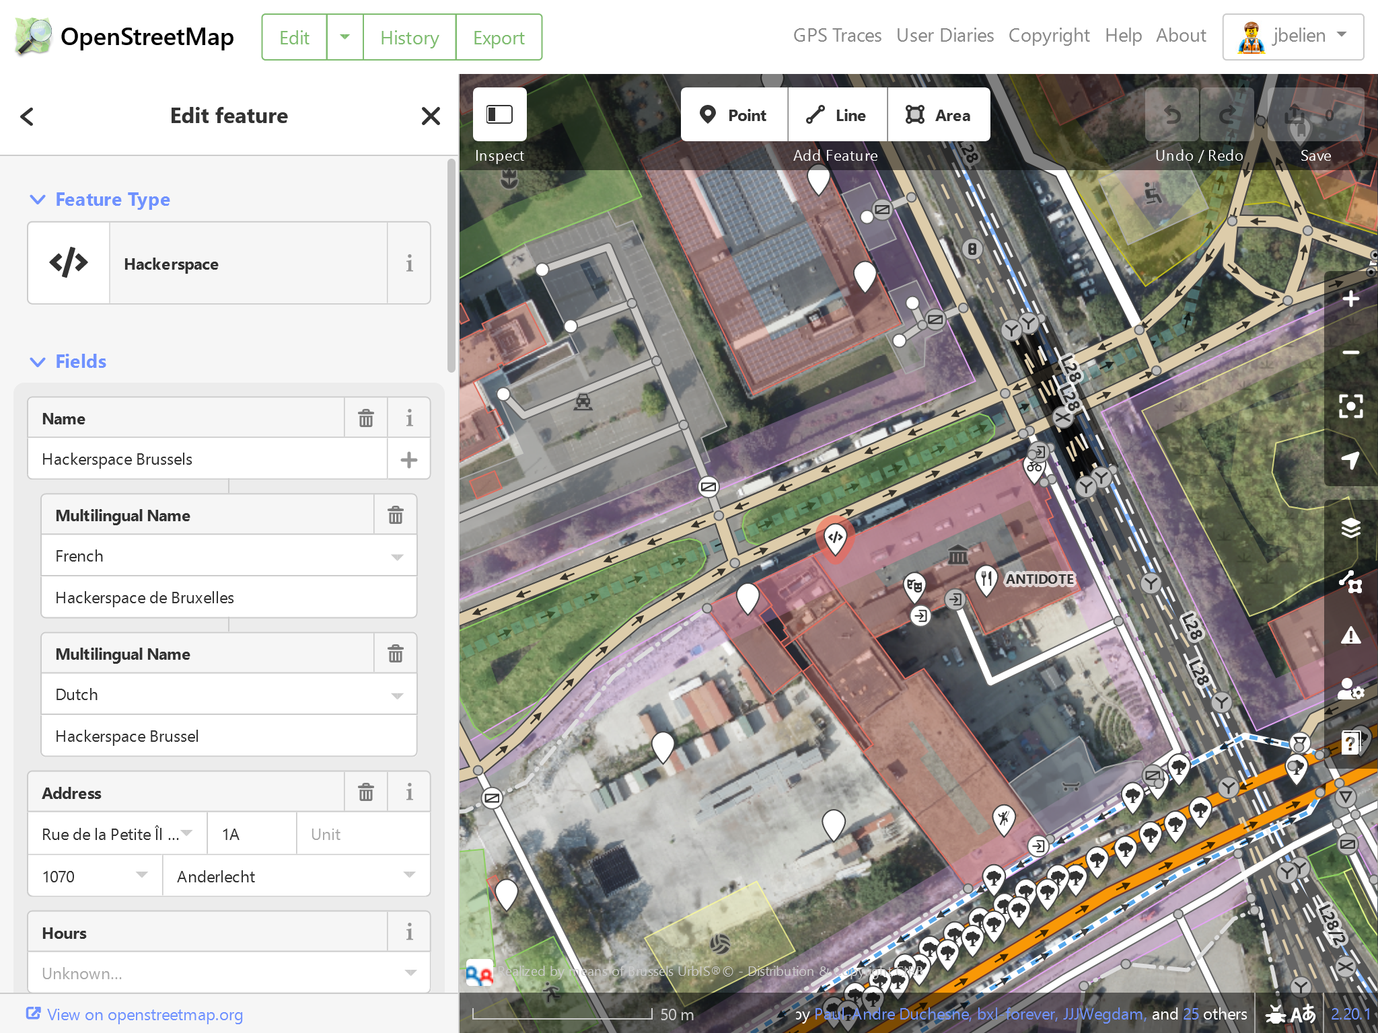
Task: Select the Add Line tool
Action: (x=837, y=115)
